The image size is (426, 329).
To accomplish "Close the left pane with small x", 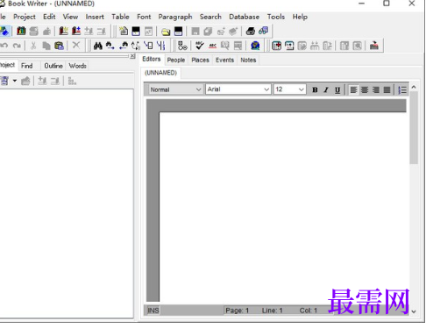I will (x=132, y=56).
